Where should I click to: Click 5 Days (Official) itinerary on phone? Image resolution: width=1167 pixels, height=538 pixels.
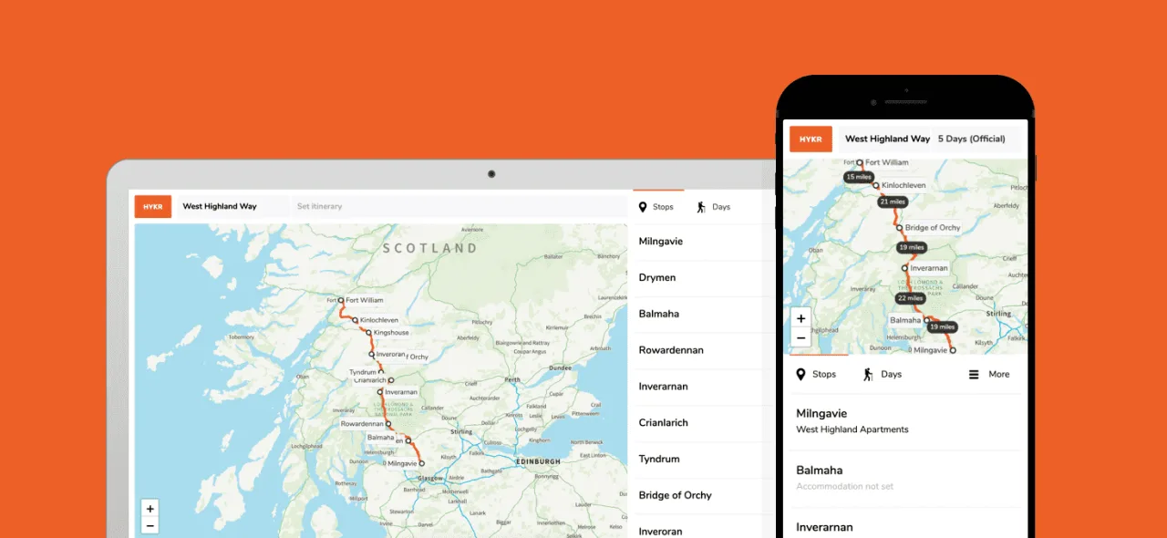[x=972, y=139]
